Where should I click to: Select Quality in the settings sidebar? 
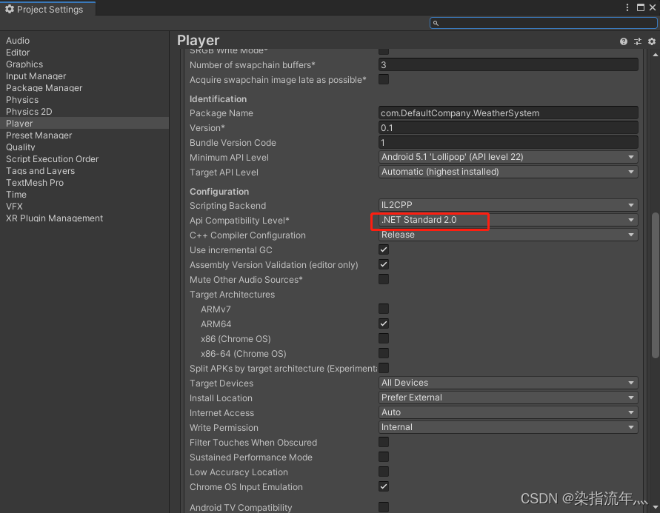coord(20,147)
